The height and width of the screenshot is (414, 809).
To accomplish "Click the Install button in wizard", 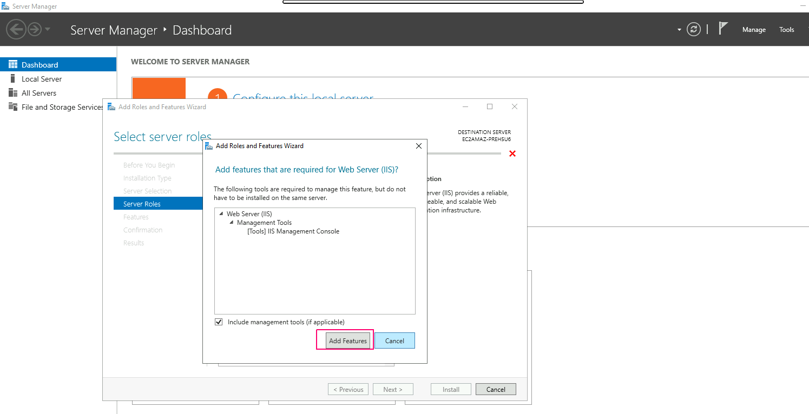I will point(451,389).
